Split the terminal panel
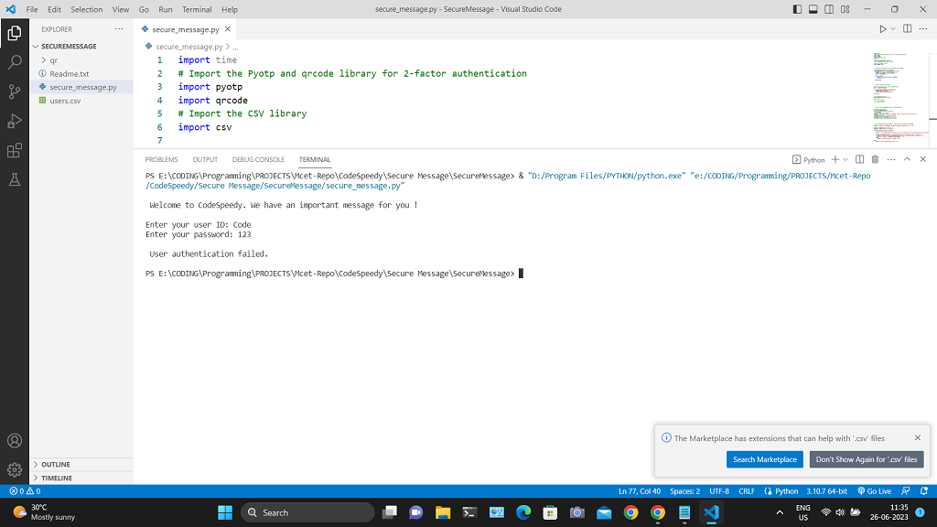 coord(859,159)
